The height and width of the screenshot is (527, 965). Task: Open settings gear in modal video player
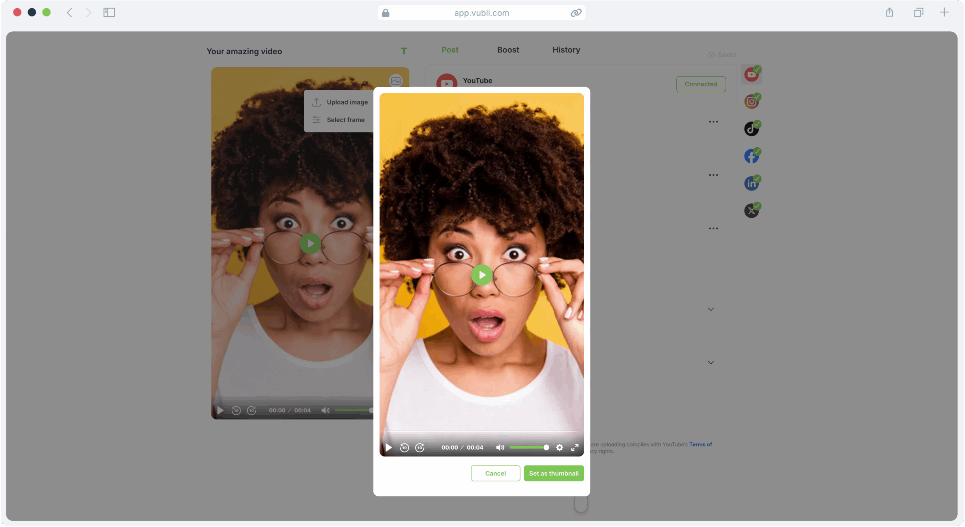click(559, 447)
